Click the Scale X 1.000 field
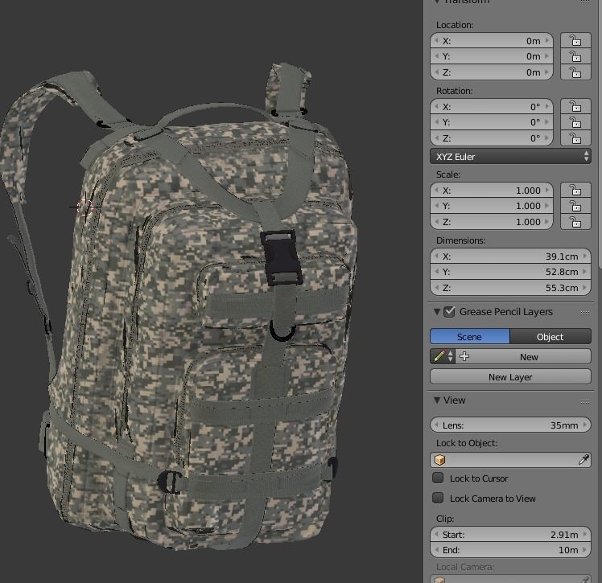The image size is (602, 583). pos(492,190)
